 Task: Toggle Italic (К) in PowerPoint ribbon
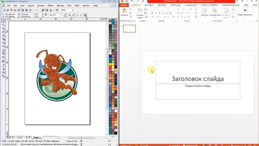point(156,13)
